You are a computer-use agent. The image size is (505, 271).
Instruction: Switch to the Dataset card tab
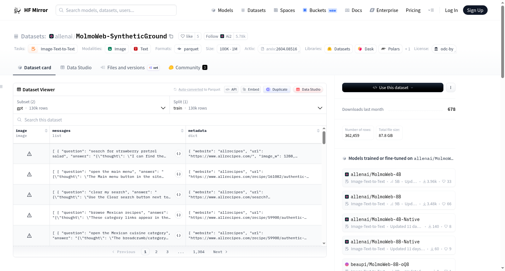[34, 67]
